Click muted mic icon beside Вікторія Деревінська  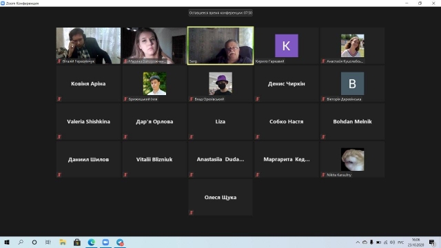pos(323,99)
